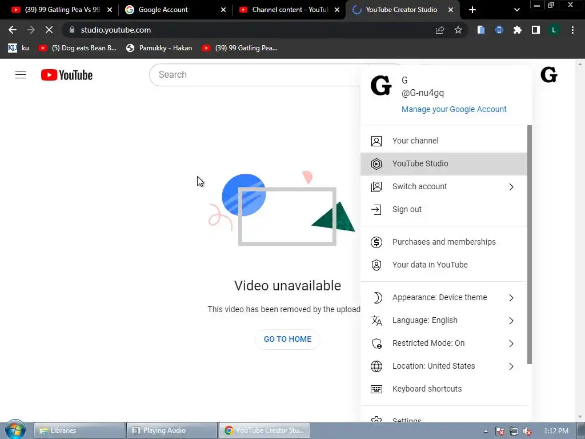Expand Language submenu chevron

click(x=511, y=321)
